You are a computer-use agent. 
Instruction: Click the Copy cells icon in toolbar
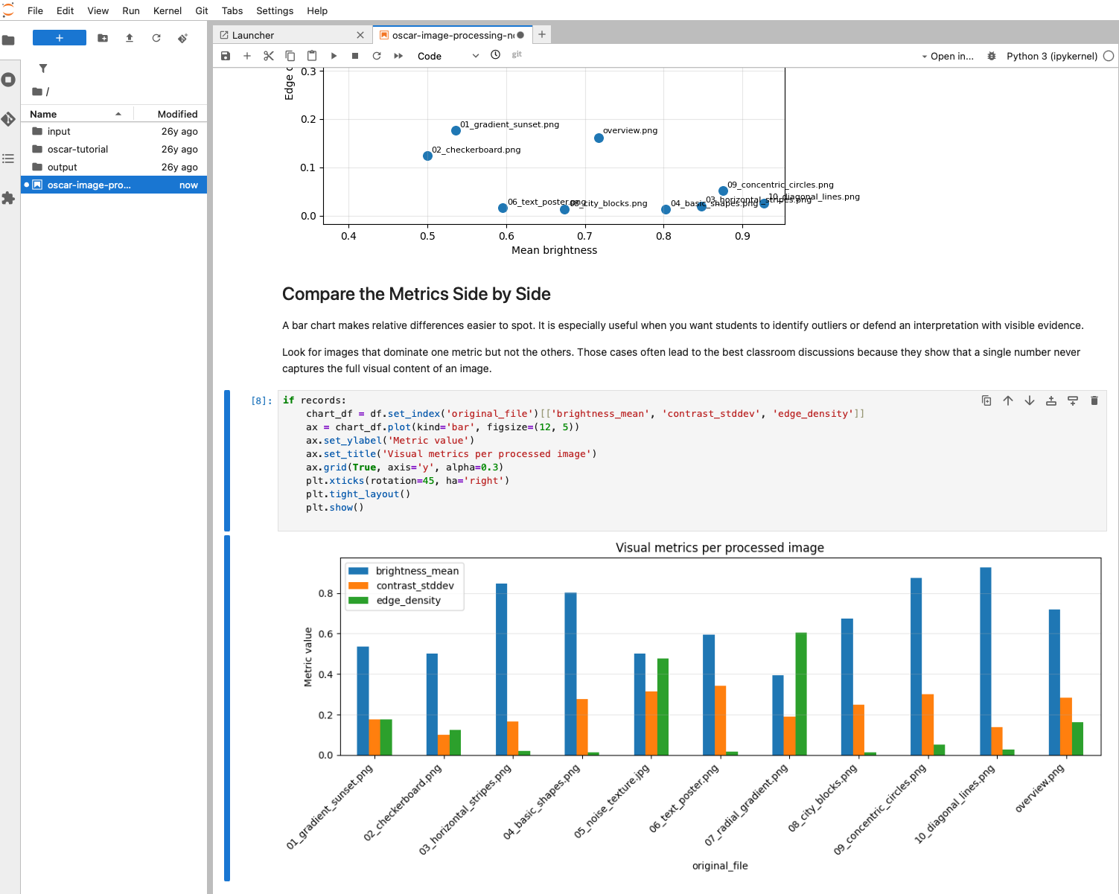tap(290, 55)
